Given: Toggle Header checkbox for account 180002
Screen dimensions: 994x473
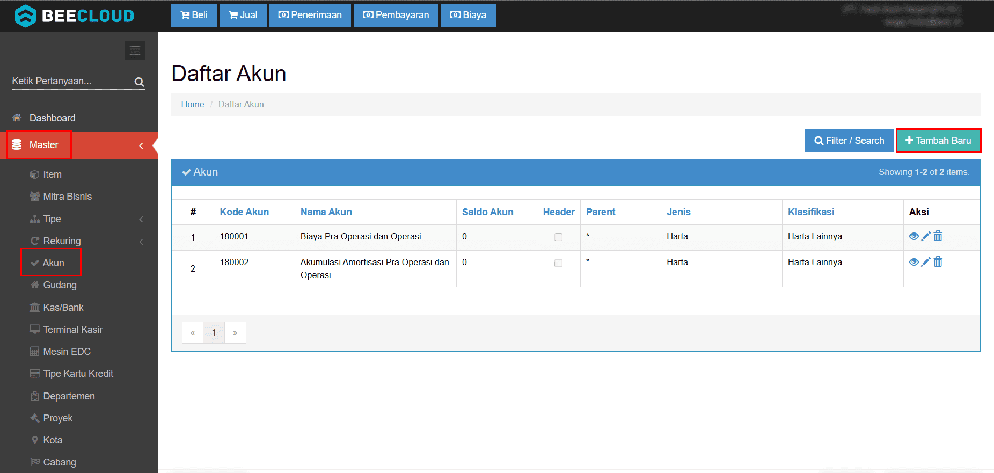Looking at the screenshot, I should point(558,263).
